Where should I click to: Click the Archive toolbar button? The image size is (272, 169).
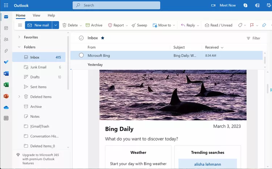tap(94, 25)
